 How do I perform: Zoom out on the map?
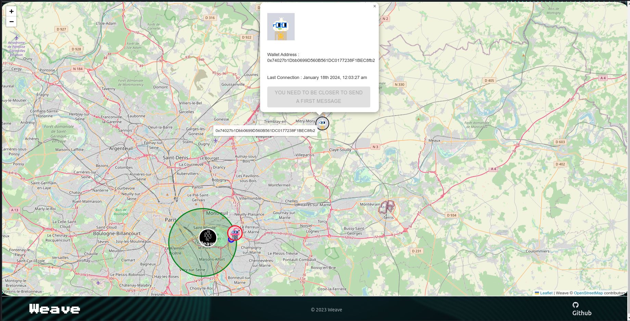click(x=11, y=22)
